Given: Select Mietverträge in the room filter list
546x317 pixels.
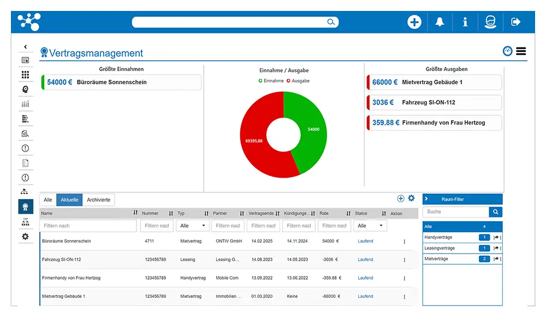Looking at the screenshot, I should (x=436, y=259).
